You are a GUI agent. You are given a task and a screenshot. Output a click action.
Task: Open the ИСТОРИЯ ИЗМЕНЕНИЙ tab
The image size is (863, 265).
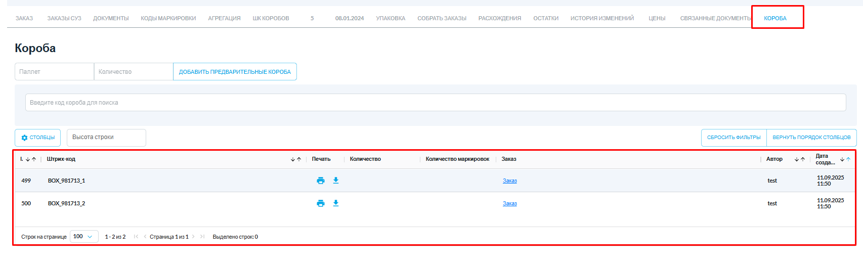[602, 18]
